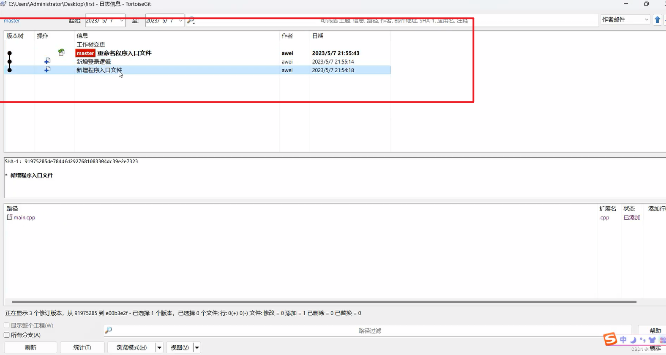Click the 刷新 button
The image size is (666, 355).
30,347
